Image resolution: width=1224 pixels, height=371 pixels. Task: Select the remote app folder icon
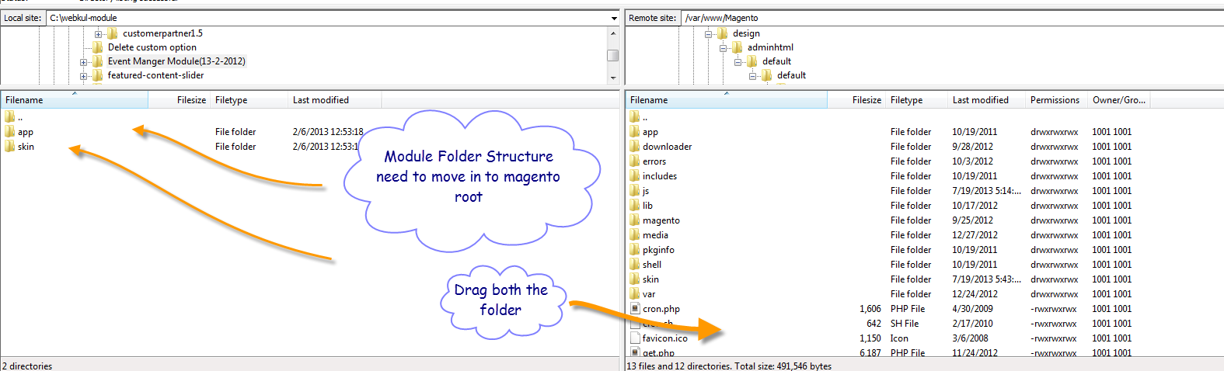pos(634,131)
